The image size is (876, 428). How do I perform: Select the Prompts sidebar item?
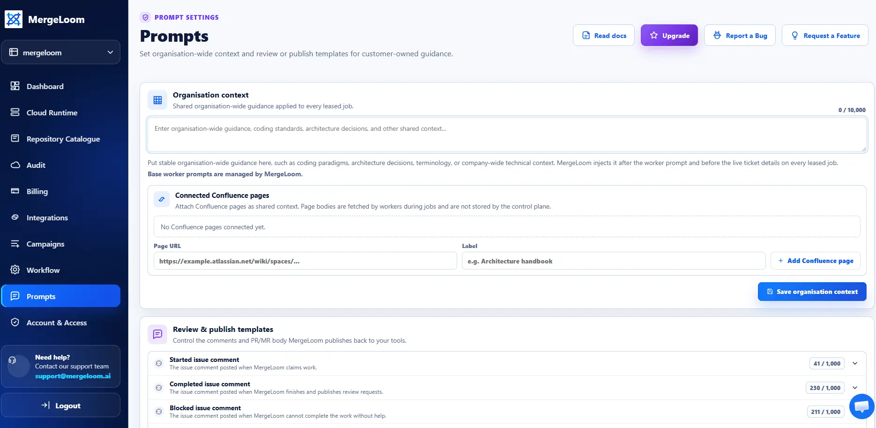click(60, 296)
